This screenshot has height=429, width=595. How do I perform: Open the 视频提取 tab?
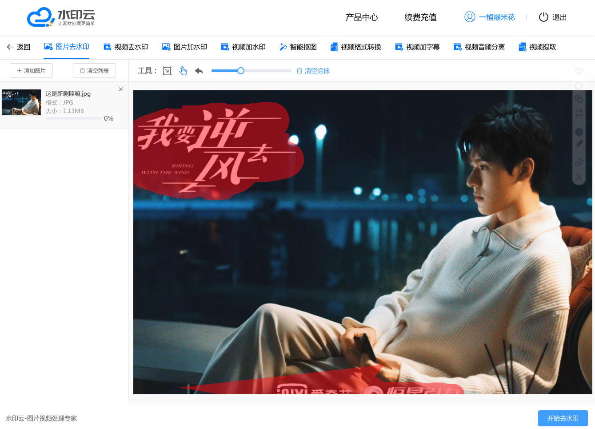tap(537, 47)
